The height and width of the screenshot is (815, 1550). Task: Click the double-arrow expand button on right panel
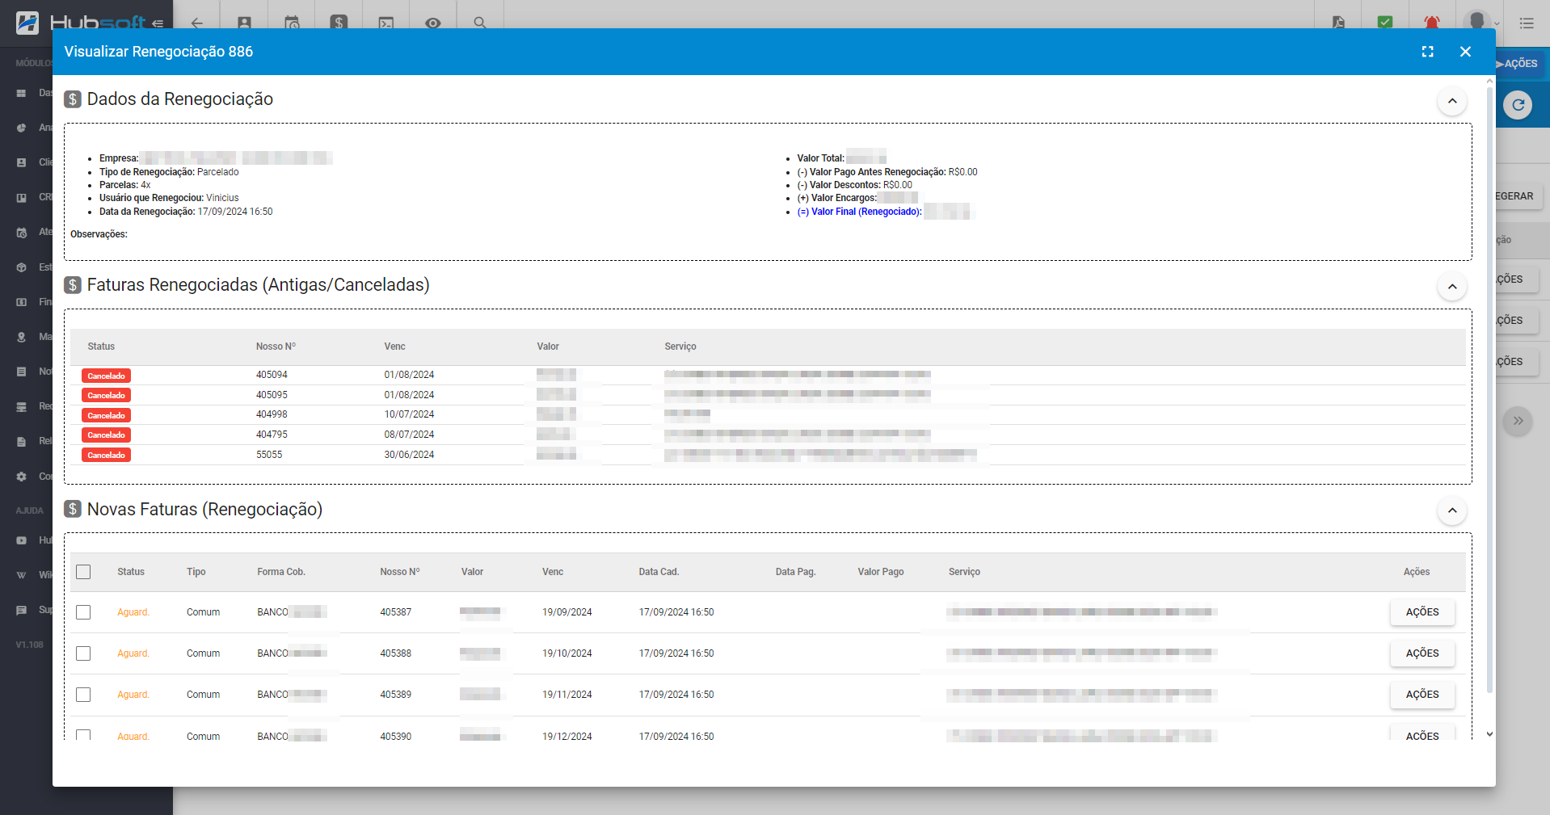coord(1518,421)
